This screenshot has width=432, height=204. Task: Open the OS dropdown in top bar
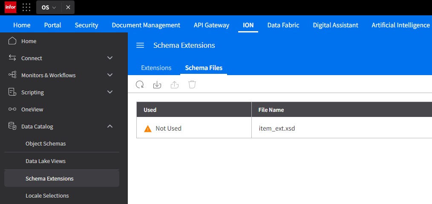(x=49, y=7)
